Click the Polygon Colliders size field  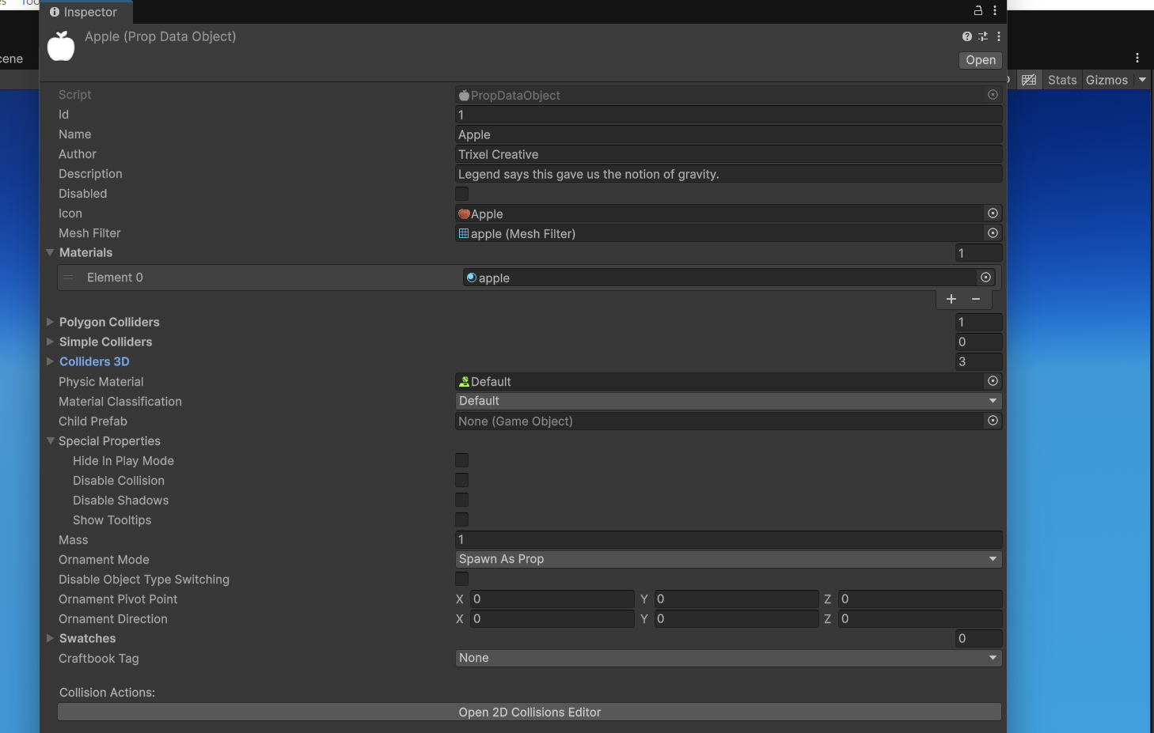click(x=978, y=322)
